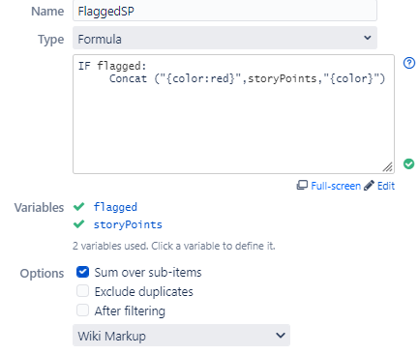Click the '2 variables used' hint text
419x355 pixels.
click(174, 246)
